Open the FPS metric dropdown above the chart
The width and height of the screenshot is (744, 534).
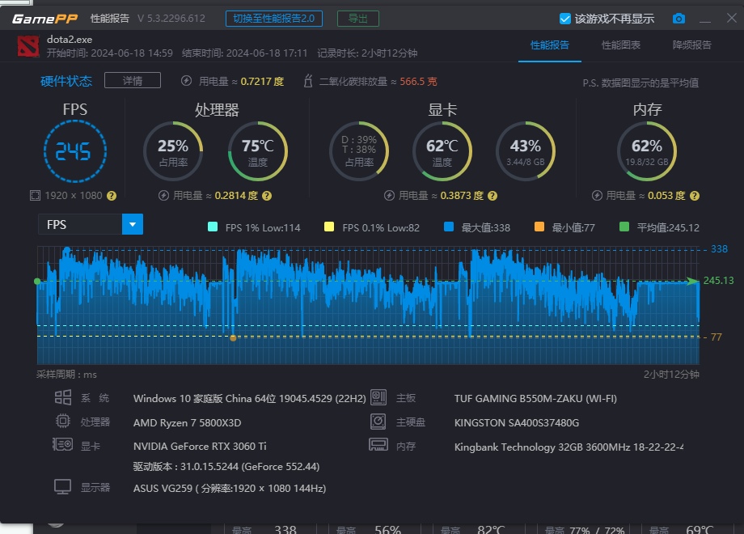tap(132, 224)
